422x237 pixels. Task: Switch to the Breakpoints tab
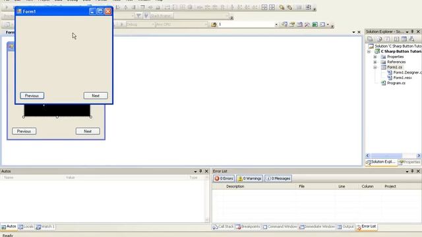248,226
